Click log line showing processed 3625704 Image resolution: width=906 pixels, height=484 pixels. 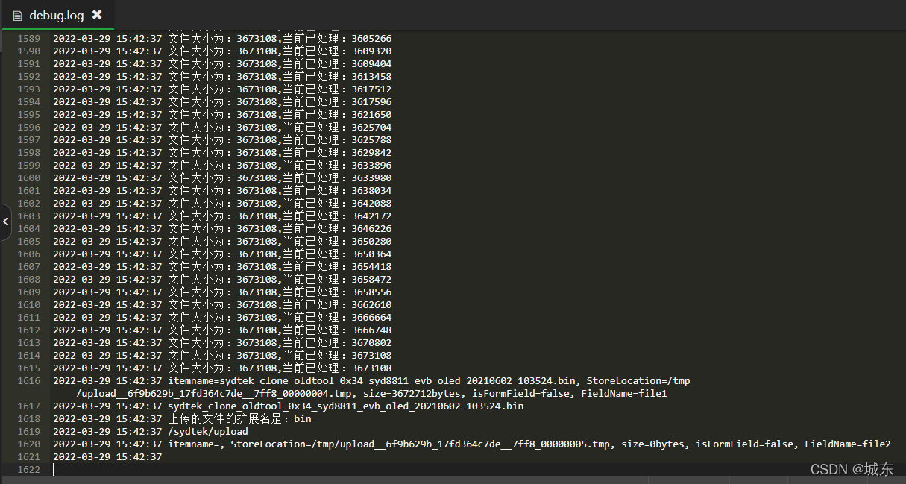[x=222, y=128]
